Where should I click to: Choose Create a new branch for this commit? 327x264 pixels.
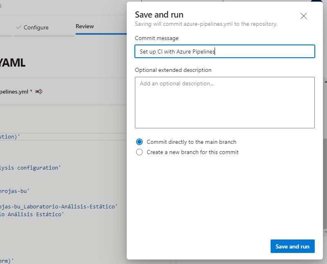[x=139, y=152]
